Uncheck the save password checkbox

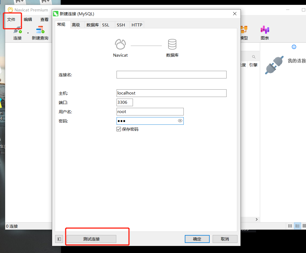coord(119,129)
